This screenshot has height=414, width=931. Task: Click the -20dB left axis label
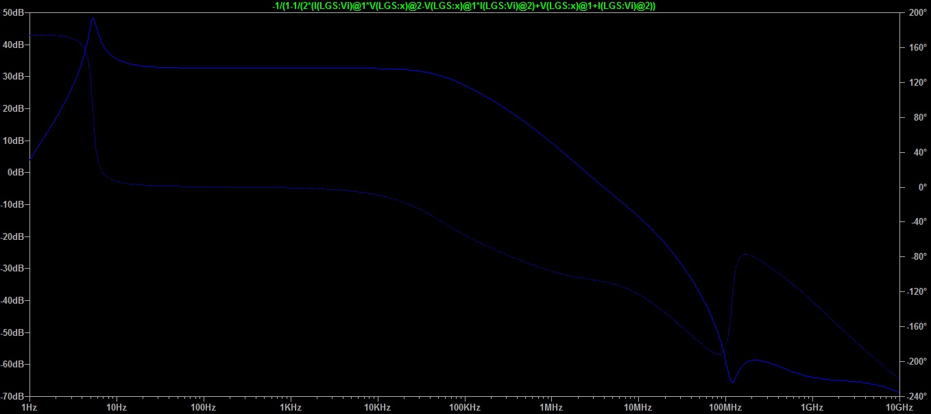click(13, 236)
